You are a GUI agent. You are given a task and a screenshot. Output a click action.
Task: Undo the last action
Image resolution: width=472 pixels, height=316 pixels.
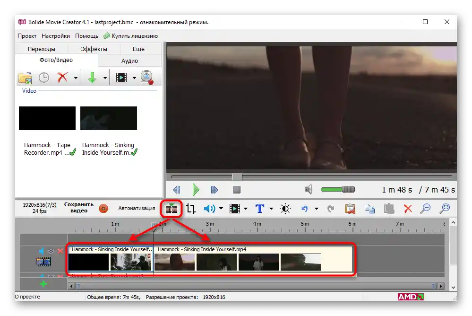coord(305,208)
